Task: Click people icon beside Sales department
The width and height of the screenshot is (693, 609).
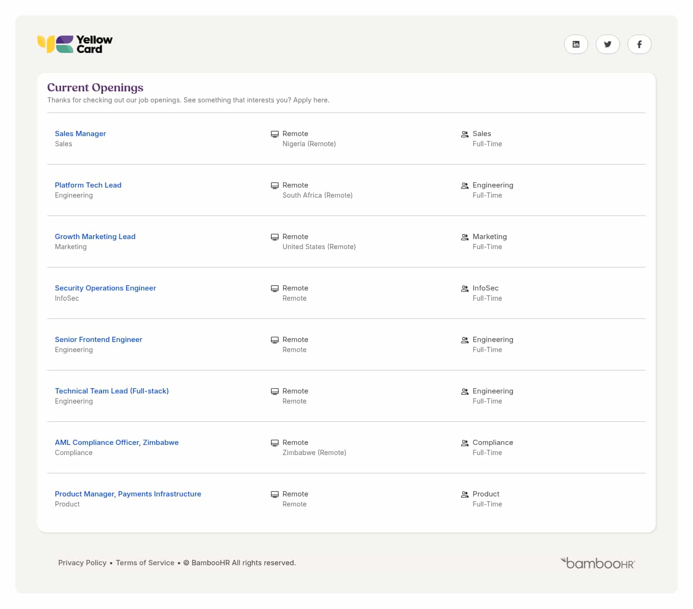Action: tap(465, 134)
